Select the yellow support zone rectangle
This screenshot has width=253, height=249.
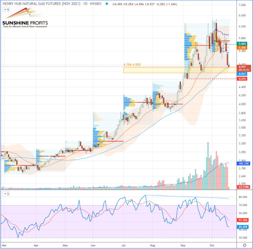[180, 70]
